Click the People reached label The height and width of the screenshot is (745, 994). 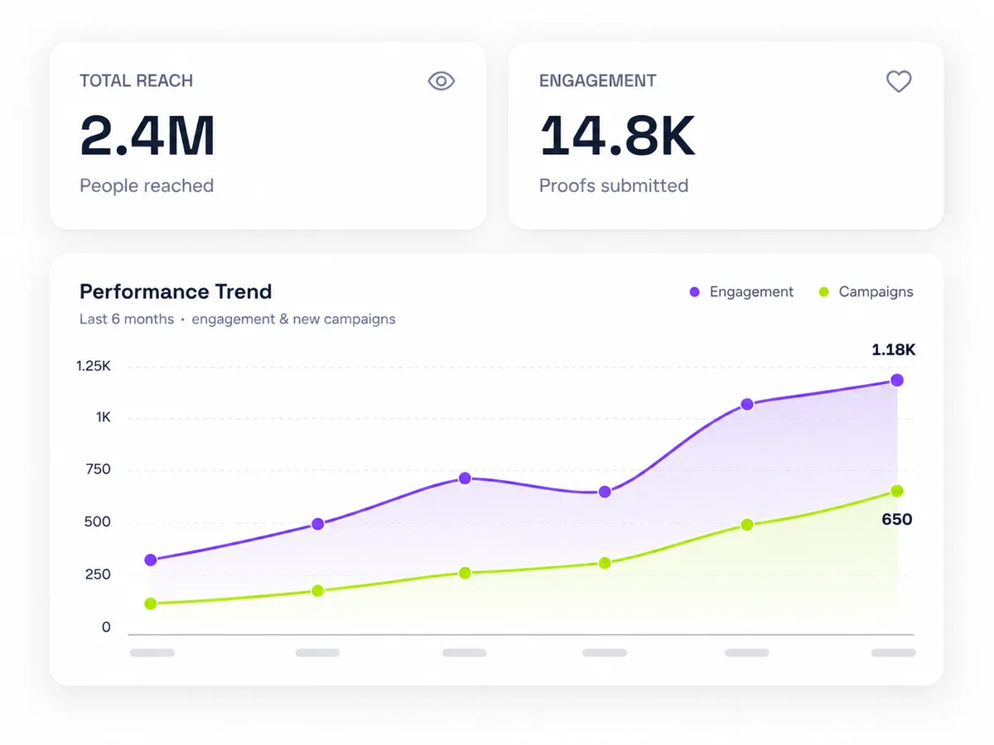tap(147, 185)
